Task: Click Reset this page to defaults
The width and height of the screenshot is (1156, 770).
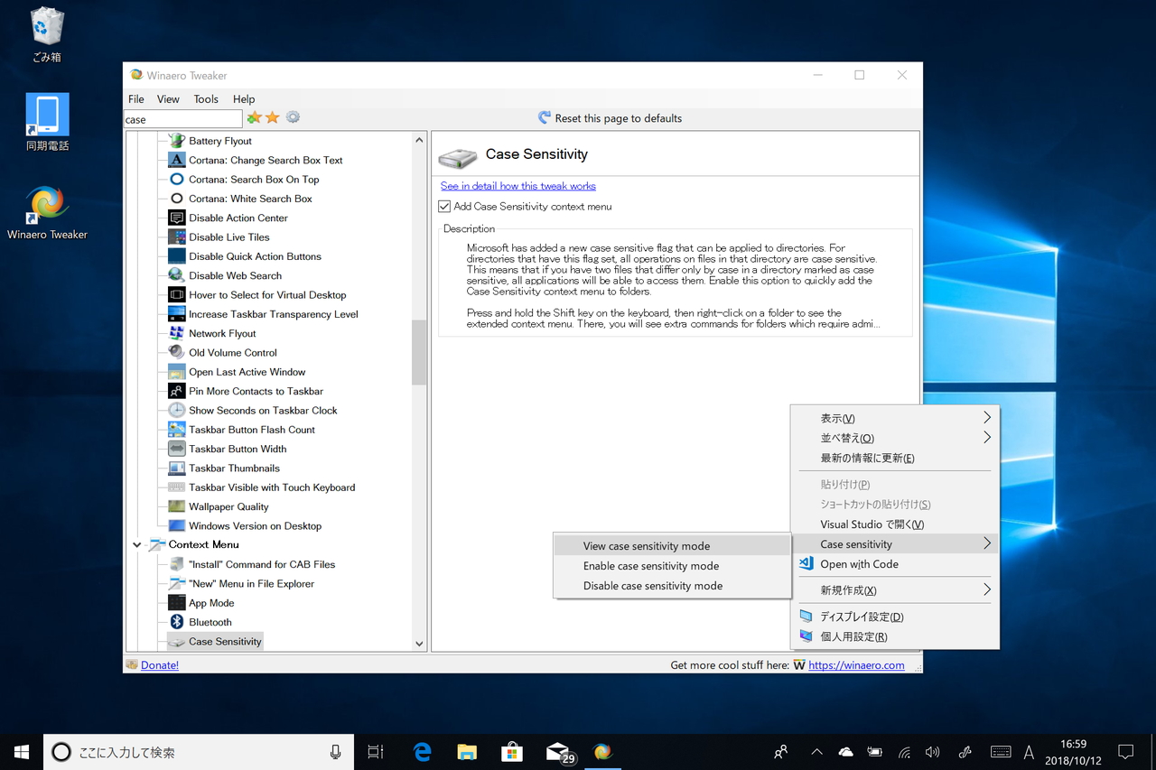Action: [x=610, y=118]
